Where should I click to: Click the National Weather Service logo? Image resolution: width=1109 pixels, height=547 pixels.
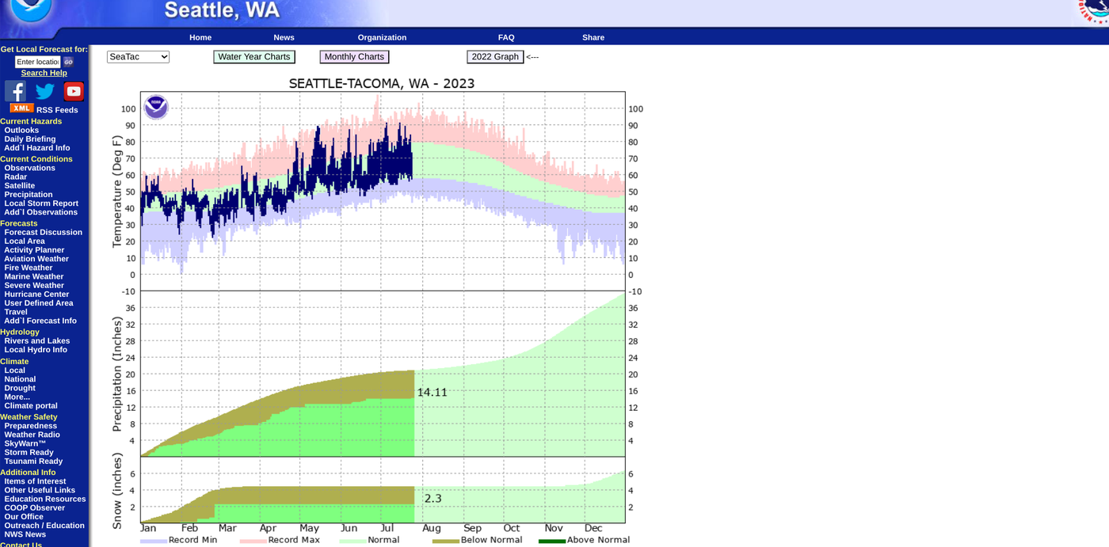[1096, 9]
